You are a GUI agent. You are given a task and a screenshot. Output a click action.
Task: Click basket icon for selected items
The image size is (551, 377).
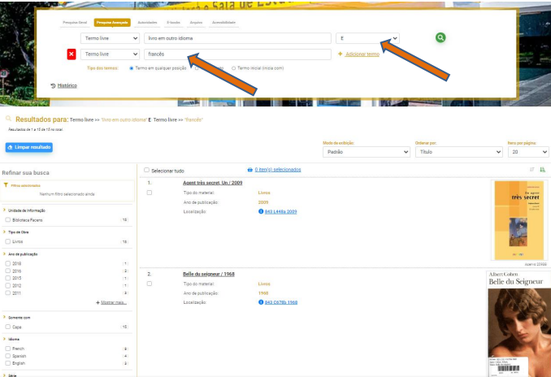[249, 170]
